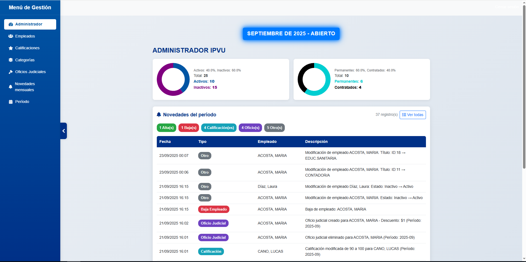The width and height of the screenshot is (526, 262).
Task: Click the Período calendar icon
Action: (11, 102)
